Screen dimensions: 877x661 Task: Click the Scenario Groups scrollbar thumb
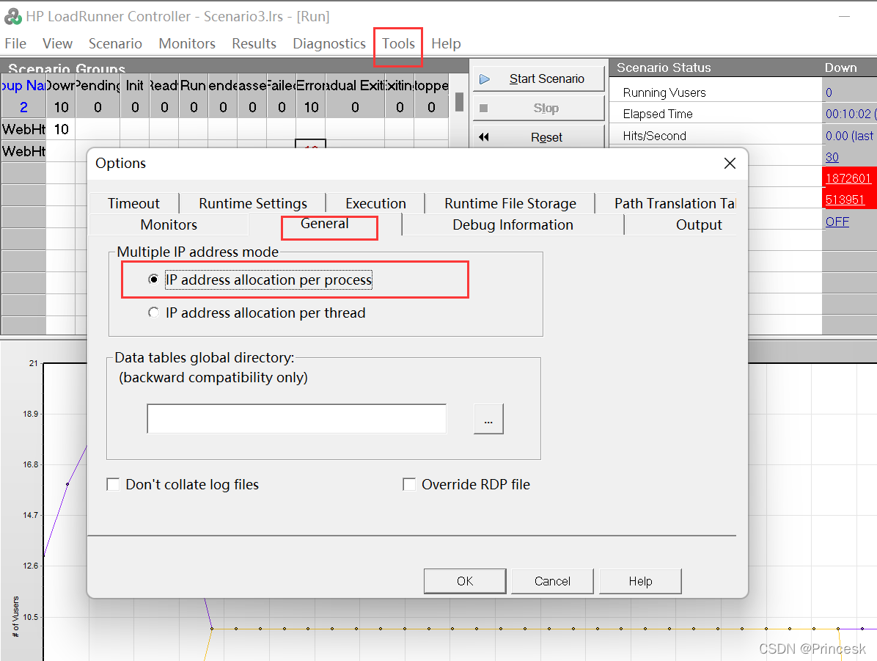[459, 102]
